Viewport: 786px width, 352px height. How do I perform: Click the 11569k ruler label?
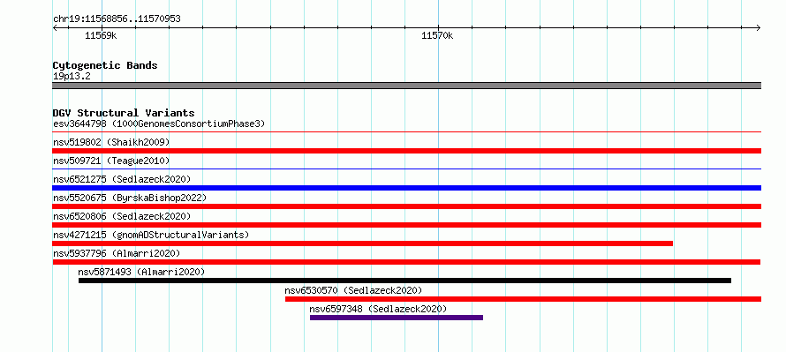(x=101, y=35)
